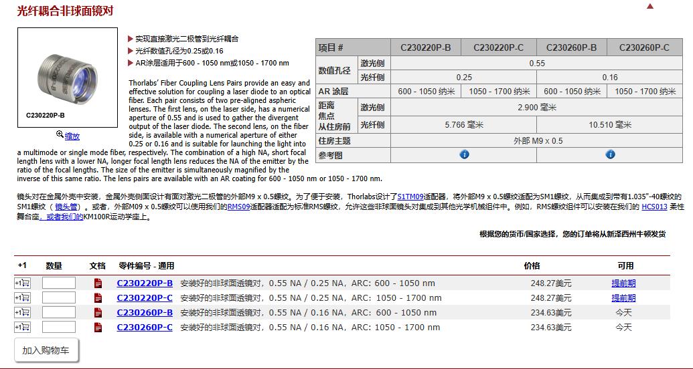Click the magnifier zoom icon below product image
This screenshot has height=369, width=693.
pos(60,134)
